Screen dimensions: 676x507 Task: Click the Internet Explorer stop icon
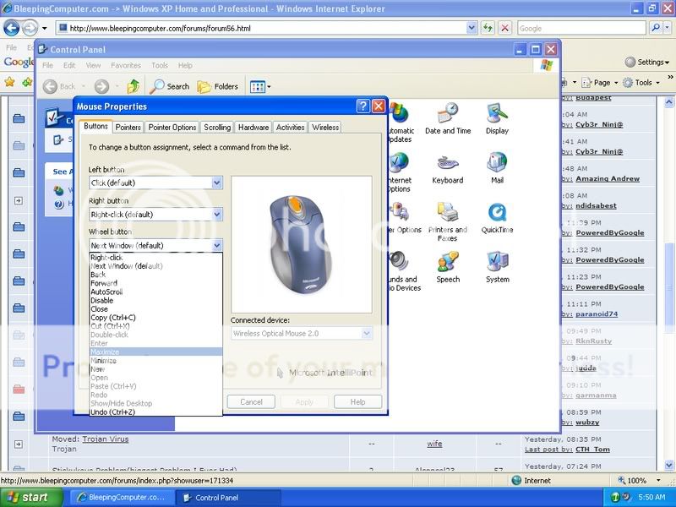click(504, 28)
